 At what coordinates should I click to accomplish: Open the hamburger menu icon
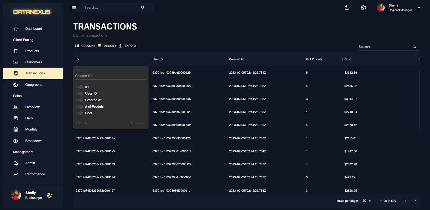point(74,8)
